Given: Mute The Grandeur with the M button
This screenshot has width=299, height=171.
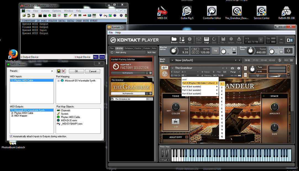Looking at the screenshot, I should pos(245,75).
